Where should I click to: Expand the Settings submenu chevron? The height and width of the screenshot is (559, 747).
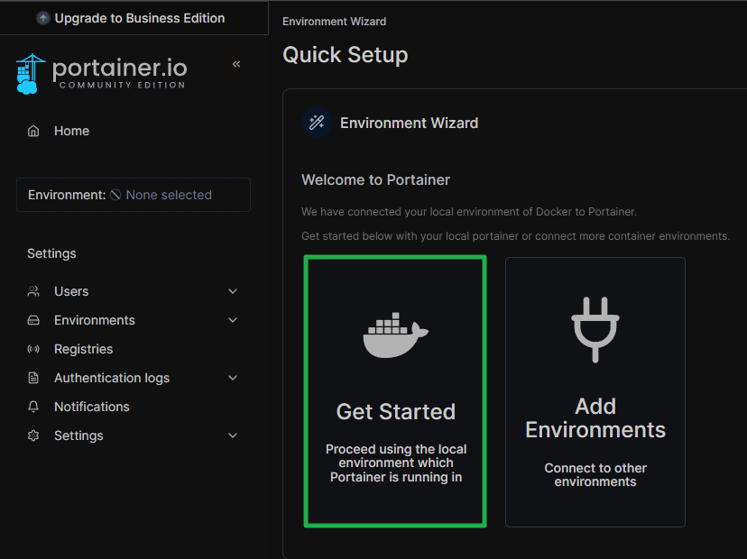pos(233,435)
